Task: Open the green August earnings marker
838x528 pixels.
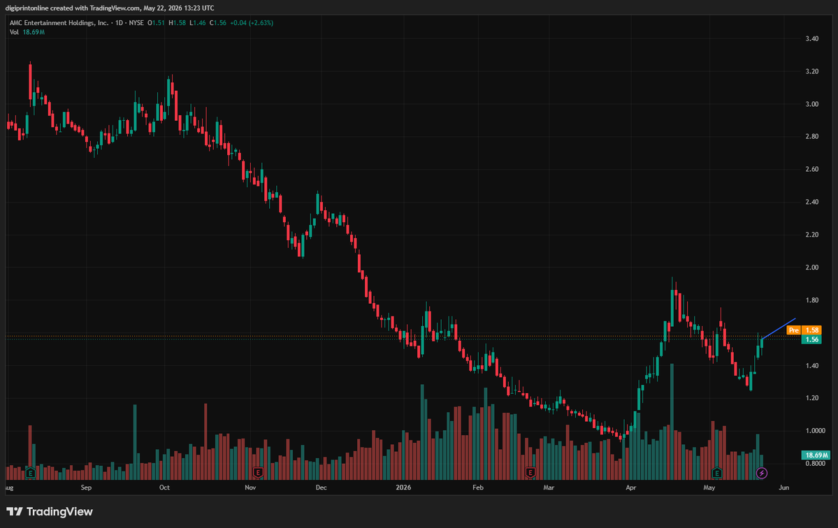Action: [x=31, y=473]
